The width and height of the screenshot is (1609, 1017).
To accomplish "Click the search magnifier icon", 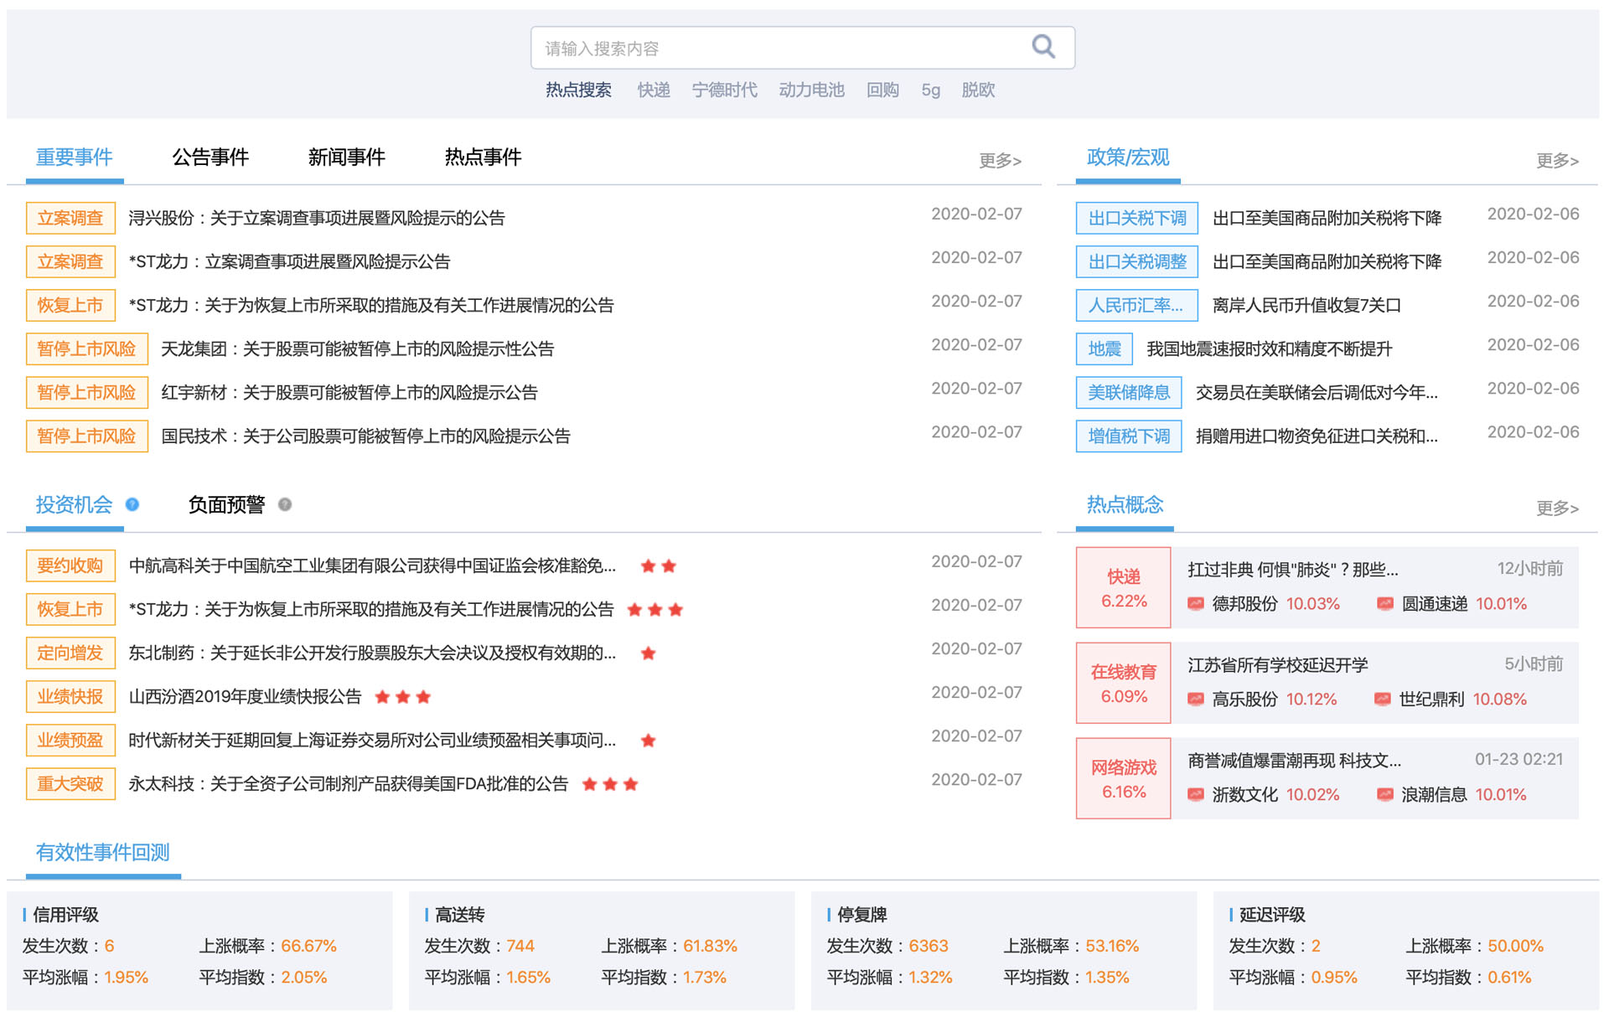I will [x=1042, y=46].
